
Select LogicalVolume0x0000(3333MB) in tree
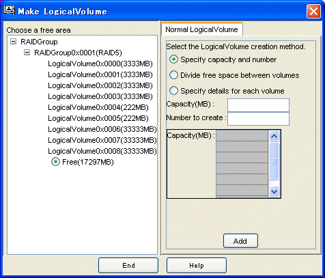[x=100, y=64]
